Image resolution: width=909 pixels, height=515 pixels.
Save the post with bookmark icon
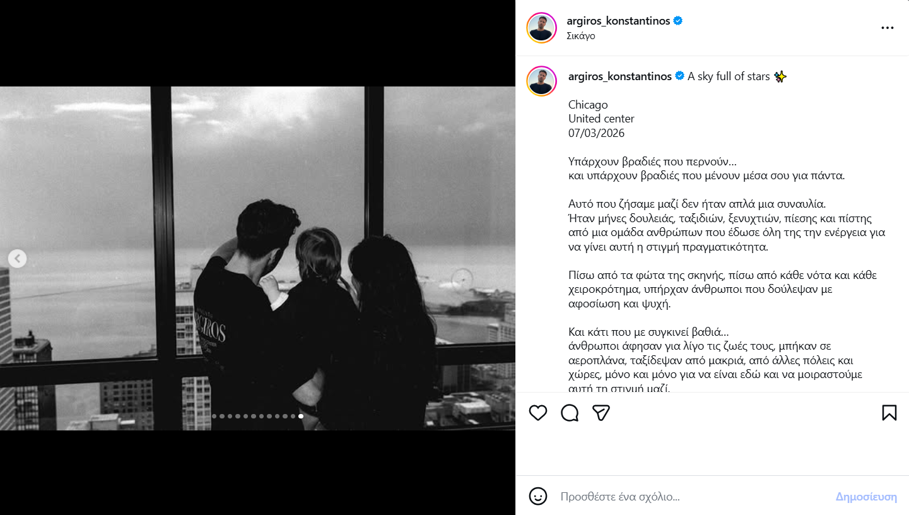[889, 413]
